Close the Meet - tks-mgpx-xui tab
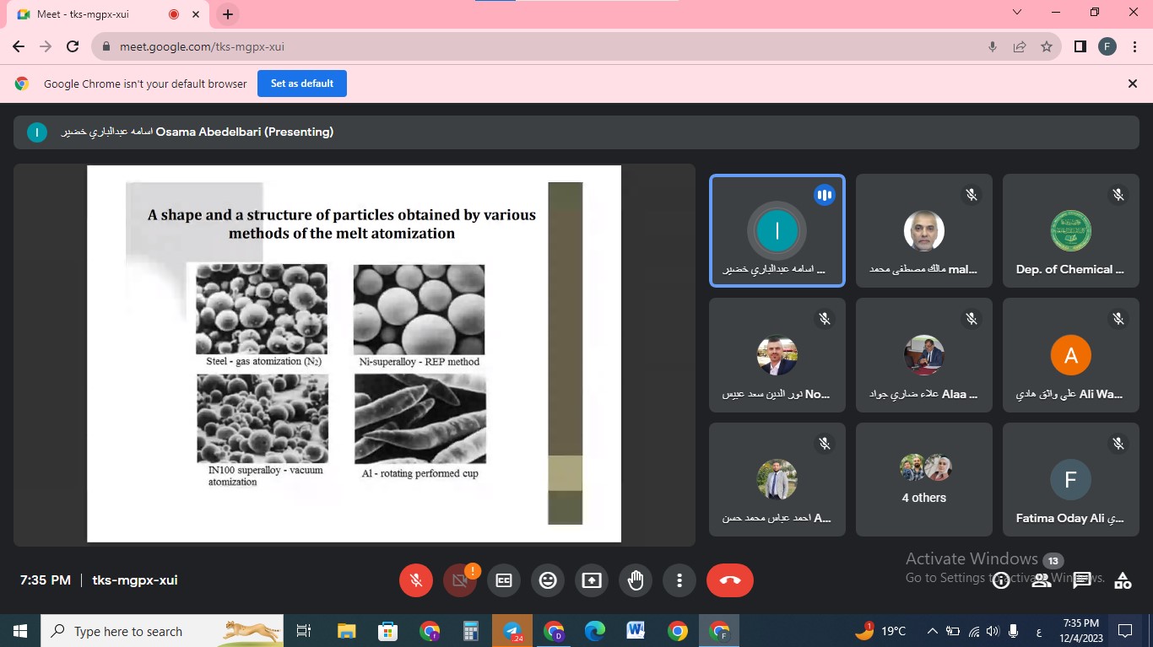 point(198,14)
